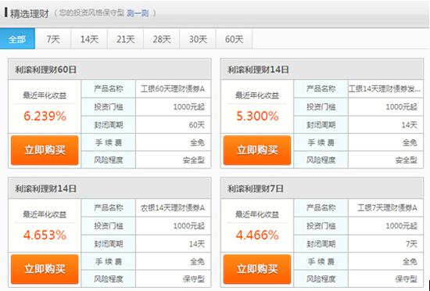Viewport: 430px width, 291px height.
Task: Switch to the 7天 tab
Action: 53,39
